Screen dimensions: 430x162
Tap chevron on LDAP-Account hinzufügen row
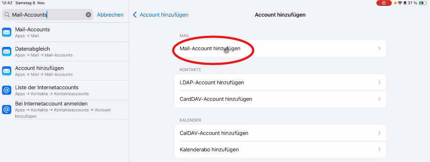pyautogui.click(x=379, y=82)
